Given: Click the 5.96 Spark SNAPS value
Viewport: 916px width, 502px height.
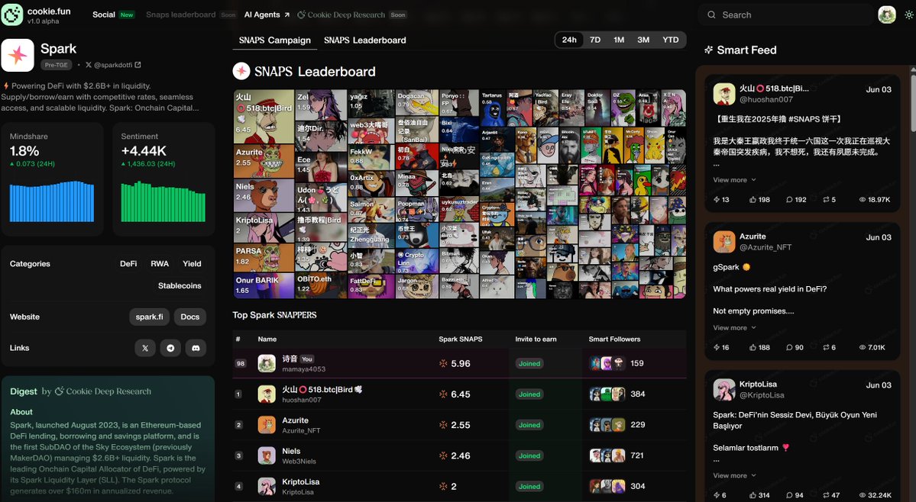Looking at the screenshot, I should [x=461, y=364].
